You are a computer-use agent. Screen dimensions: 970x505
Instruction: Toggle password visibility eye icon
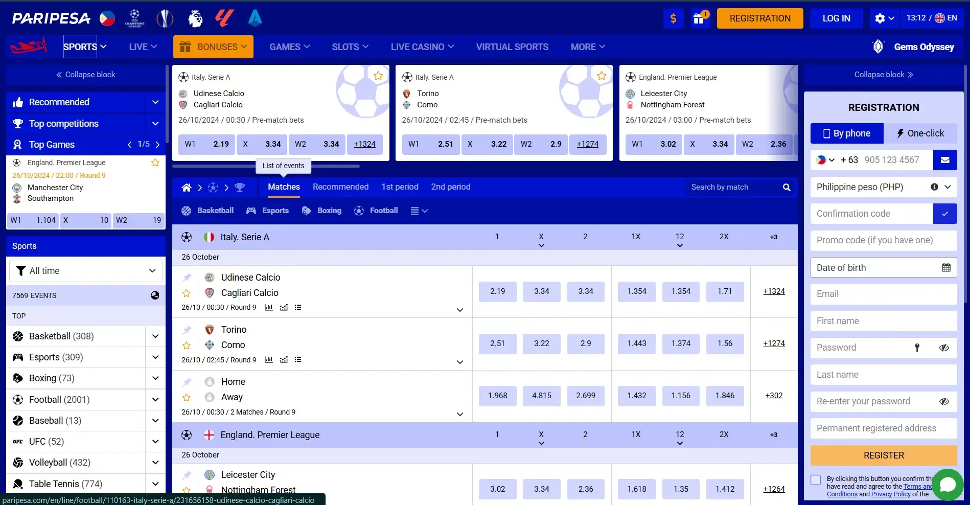tap(944, 348)
